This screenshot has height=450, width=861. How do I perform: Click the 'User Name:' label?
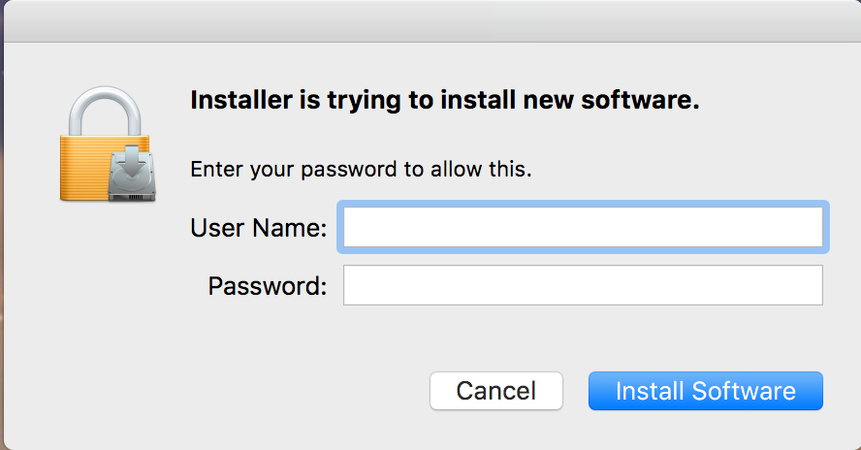pyautogui.click(x=259, y=228)
